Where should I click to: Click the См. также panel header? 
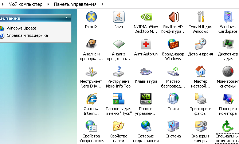click(x=35, y=18)
